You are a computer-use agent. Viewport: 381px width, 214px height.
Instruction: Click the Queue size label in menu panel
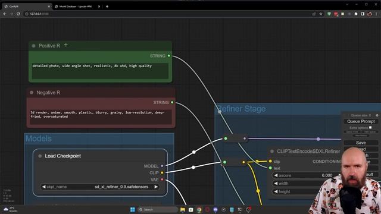coord(361,115)
